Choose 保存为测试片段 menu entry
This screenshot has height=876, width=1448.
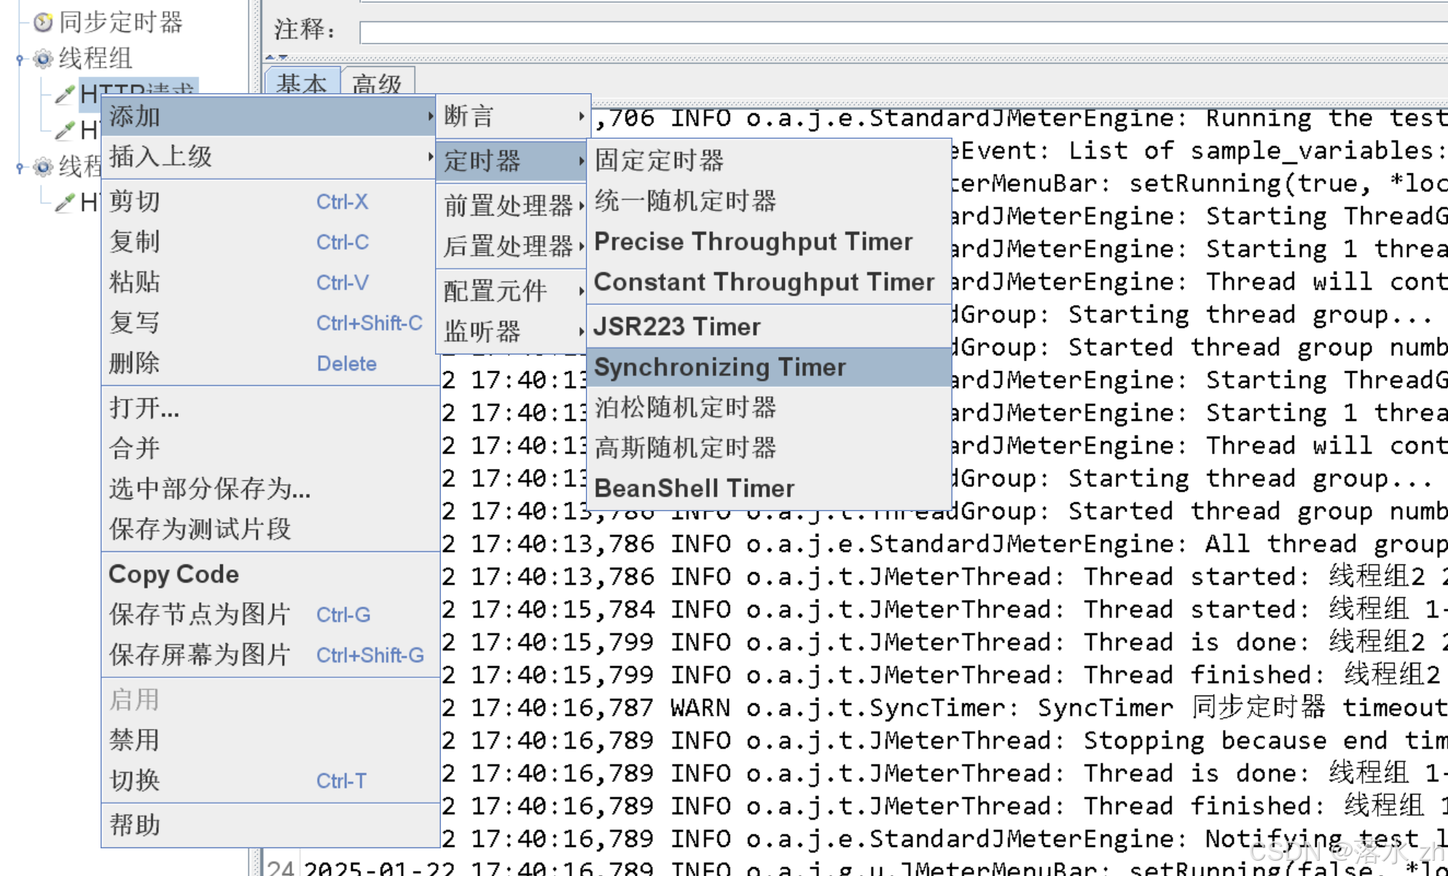click(269, 529)
